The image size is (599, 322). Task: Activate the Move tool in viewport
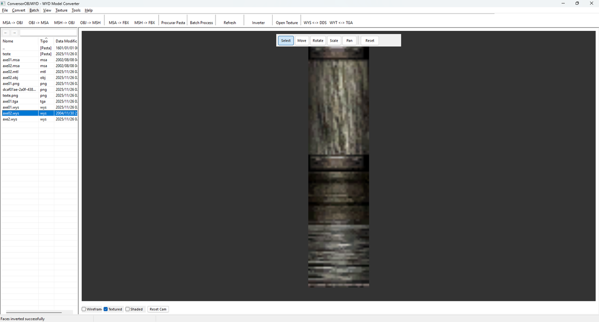click(302, 41)
